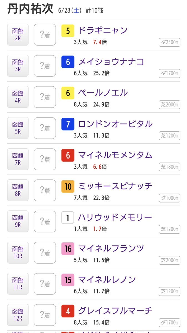Screen dimensions: 187x333
Task: Open the ドラギニャン horse link
Action: [x=103, y=30]
